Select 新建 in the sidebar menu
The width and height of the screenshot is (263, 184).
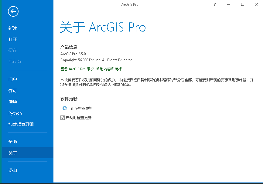tap(13, 28)
